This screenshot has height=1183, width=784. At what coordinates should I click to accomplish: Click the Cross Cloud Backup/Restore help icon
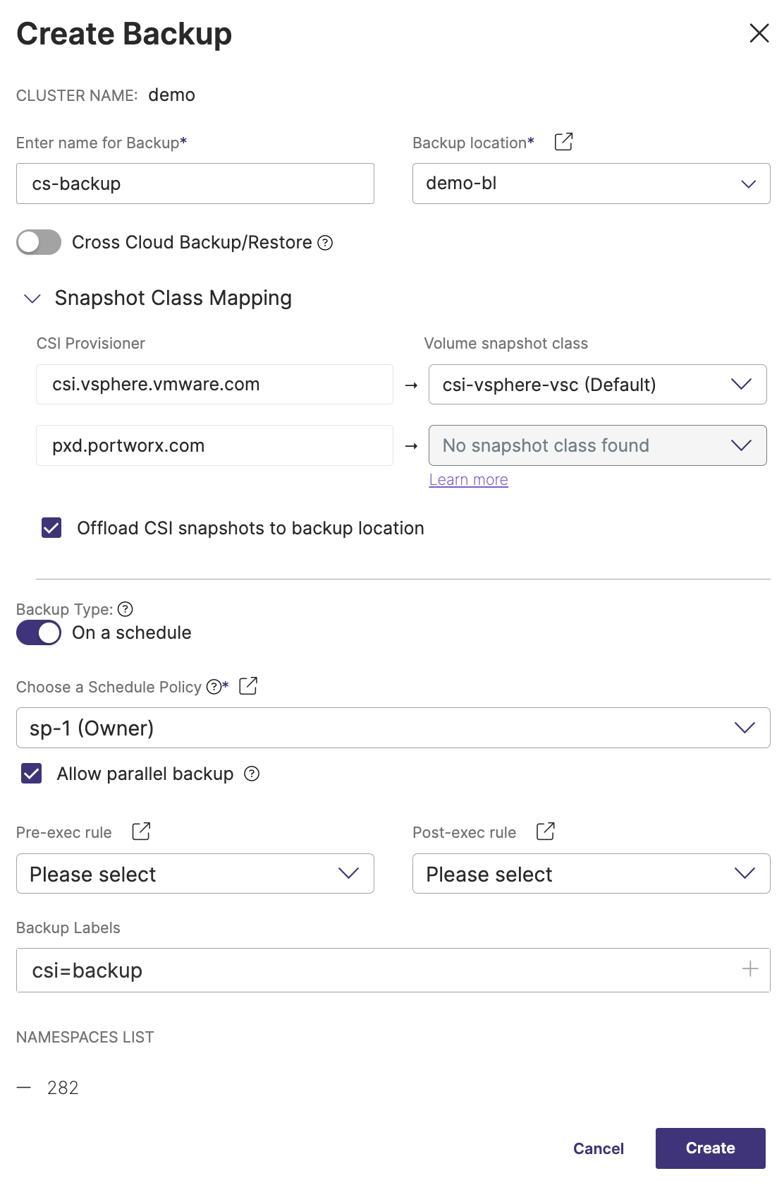pos(325,243)
